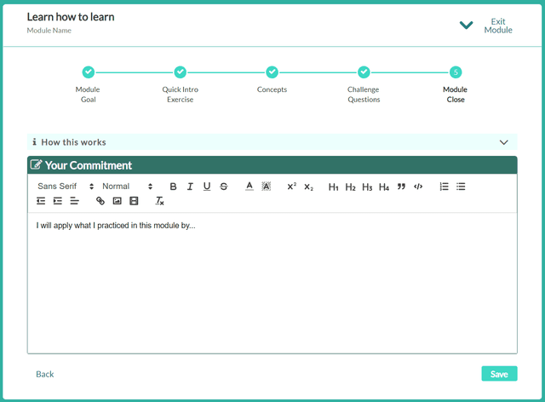Clear text formatting

click(x=159, y=201)
